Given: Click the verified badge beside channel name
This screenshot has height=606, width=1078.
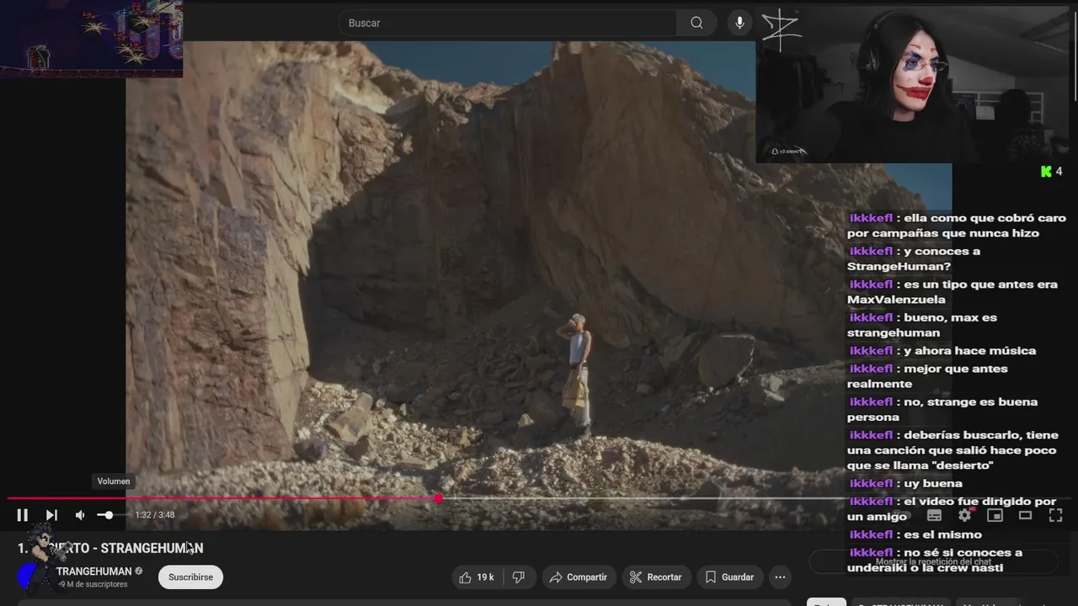Looking at the screenshot, I should [x=139, y=571].
